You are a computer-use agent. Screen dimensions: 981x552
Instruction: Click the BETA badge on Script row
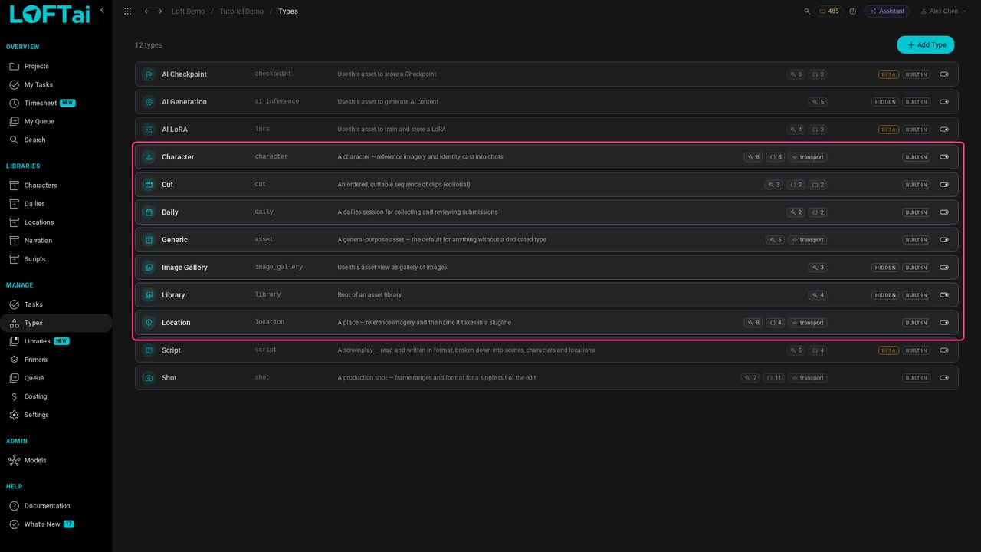888,350
